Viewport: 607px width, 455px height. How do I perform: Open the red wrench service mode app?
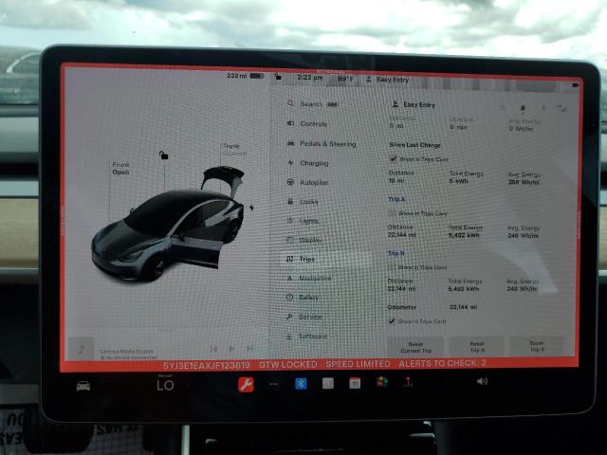tap(246, 385)
